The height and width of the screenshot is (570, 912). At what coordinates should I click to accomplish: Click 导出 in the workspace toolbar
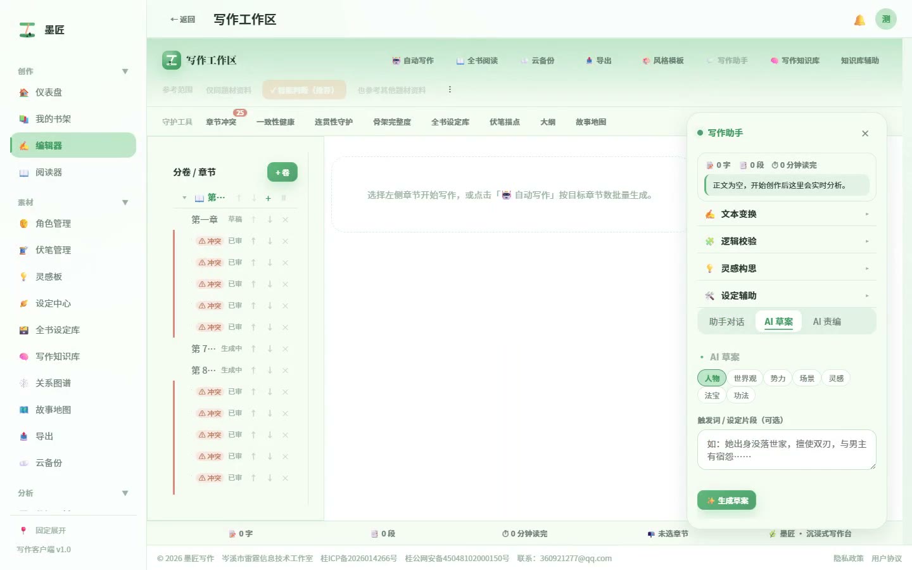598,61
